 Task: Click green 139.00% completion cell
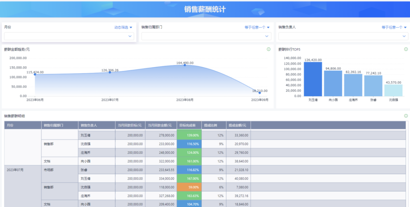point(189,135)
